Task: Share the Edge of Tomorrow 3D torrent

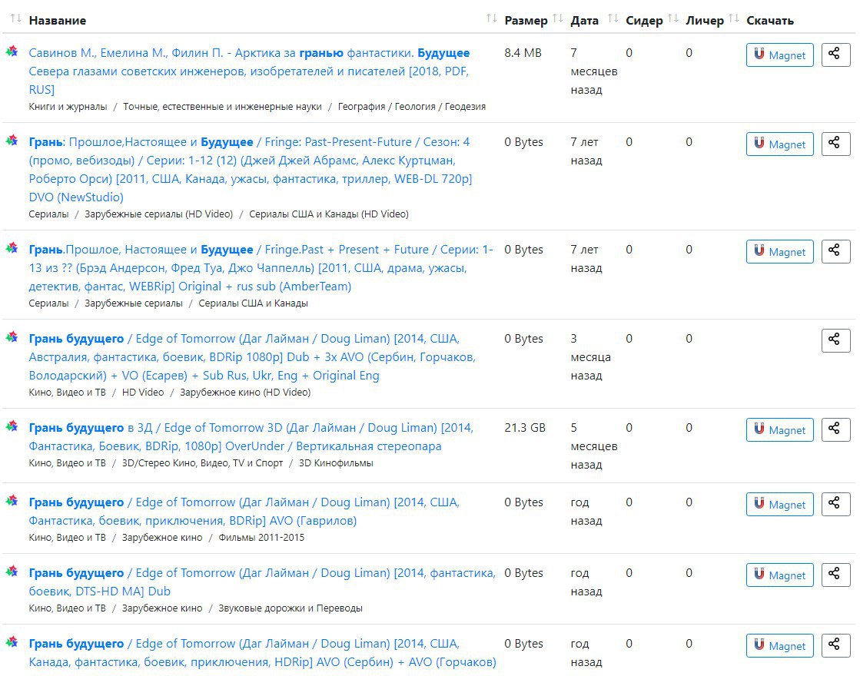Action: 835,430
